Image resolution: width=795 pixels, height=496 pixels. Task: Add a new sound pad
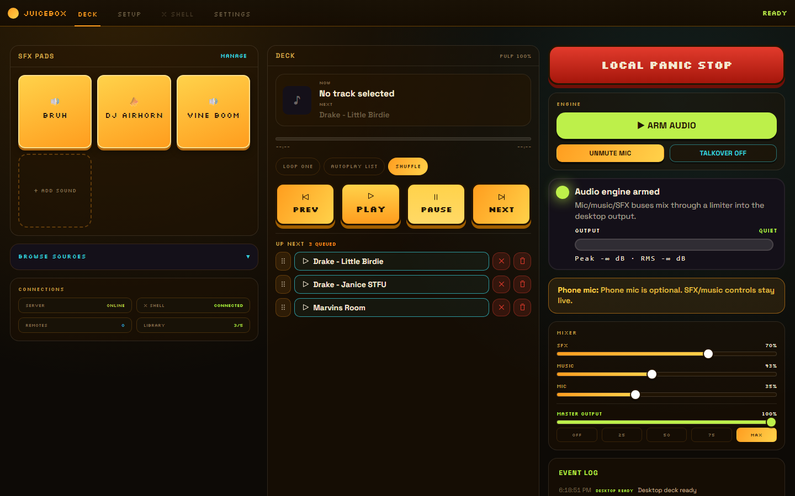click(55, 191)
